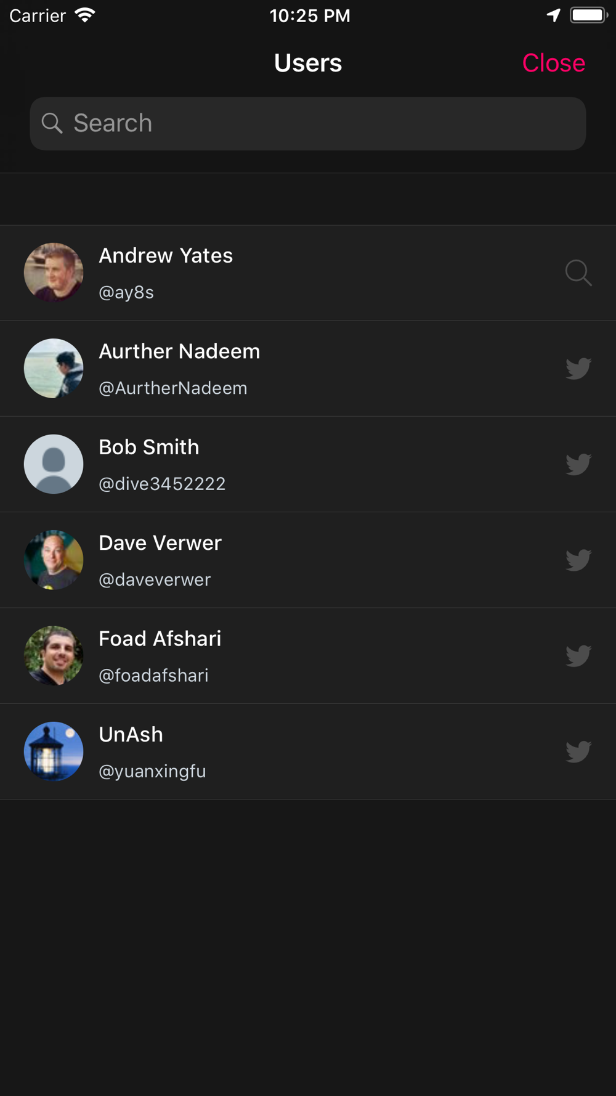
Task: Select the @daveverwer handle
Action: tap(155, 579)
